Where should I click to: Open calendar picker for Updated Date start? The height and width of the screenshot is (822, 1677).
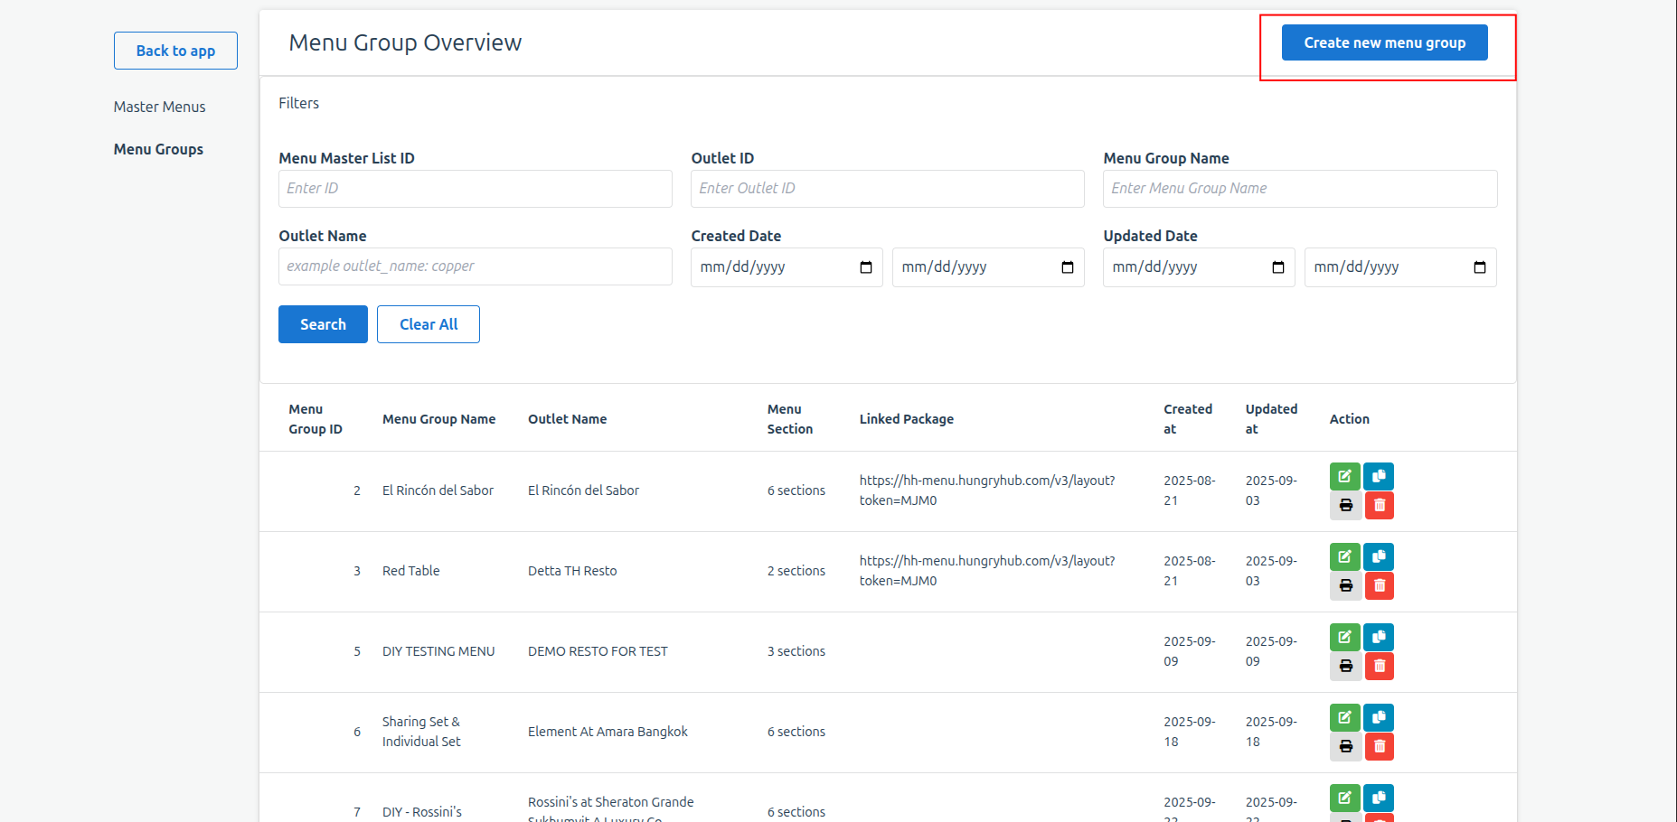[1277, 267]
